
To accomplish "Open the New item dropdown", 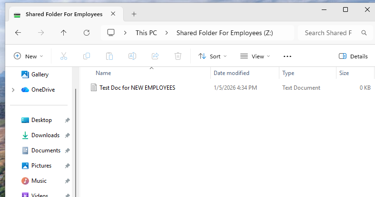I will (x=29, y=56).
